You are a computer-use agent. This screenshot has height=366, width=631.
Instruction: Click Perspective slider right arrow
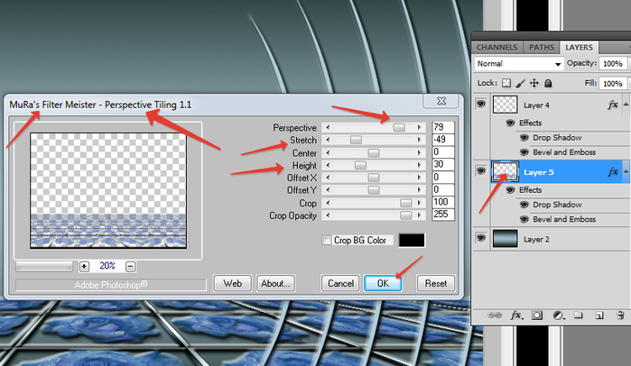pyautogui.click(x=420, y=127)
